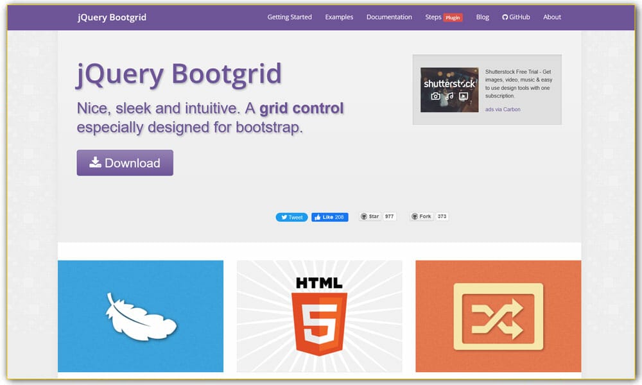Viewport: 642px width, 385px height.
Task: Click the Shutterstock ad thumbnail image
Action: [449, 89]
